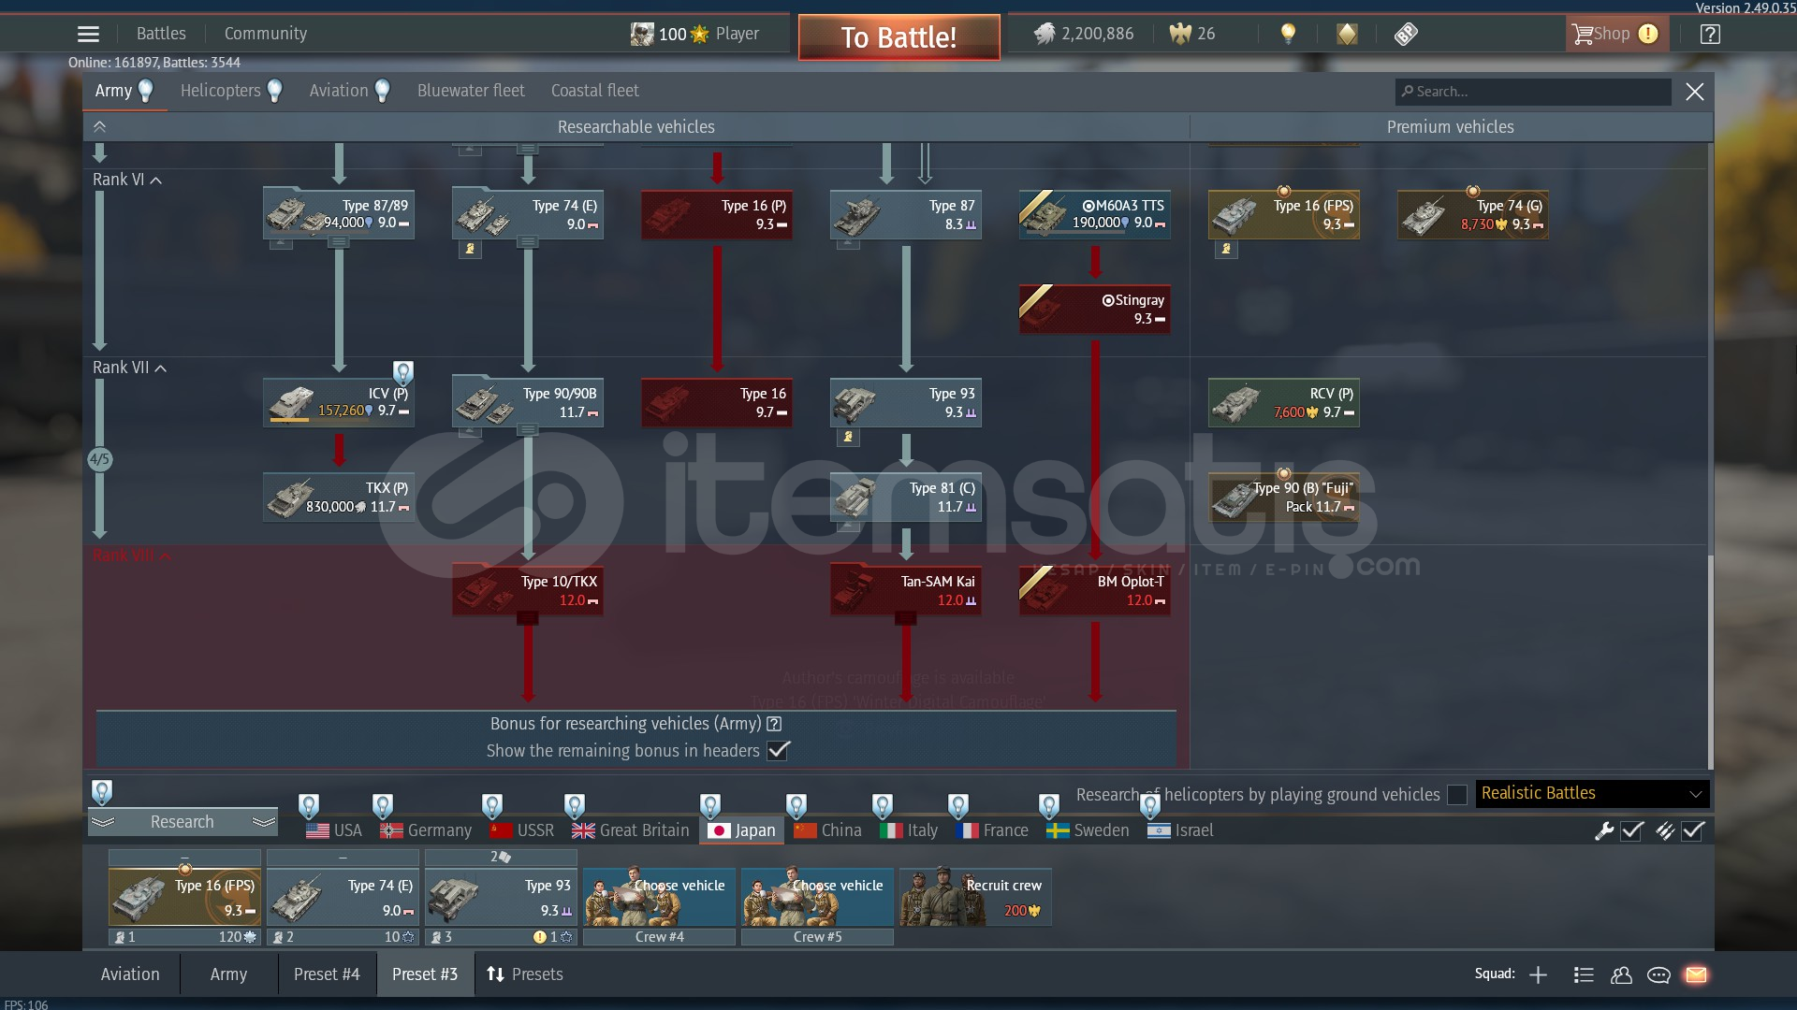
Task: Open the chat bubble icon
Action: coord(1658,974)
